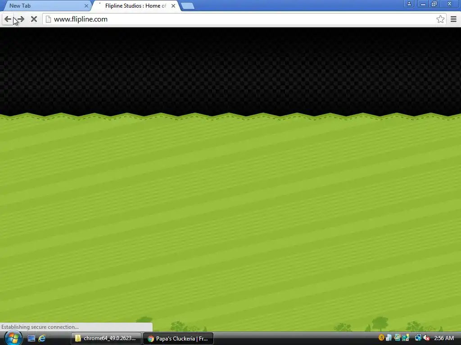Close the New Tab tab
461x345 pixels.
(86, 5)
